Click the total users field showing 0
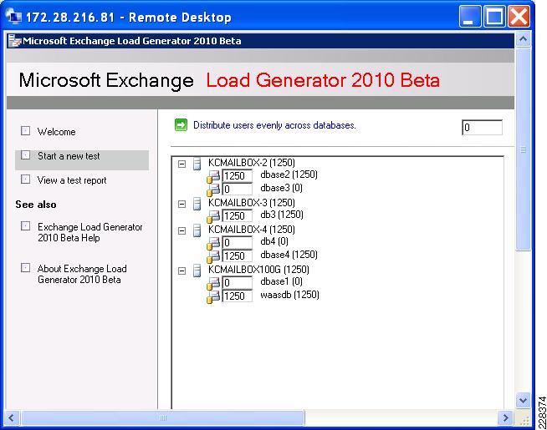Image resolution: width=547 pixels, height=430 pixels. tap(482, 128)
